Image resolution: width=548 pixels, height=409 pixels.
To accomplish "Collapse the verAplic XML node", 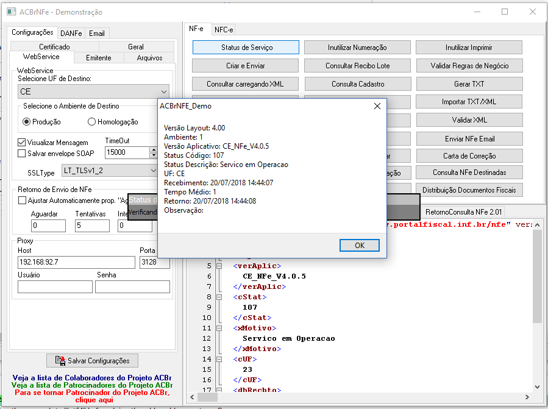I will (x=219, y=266).
